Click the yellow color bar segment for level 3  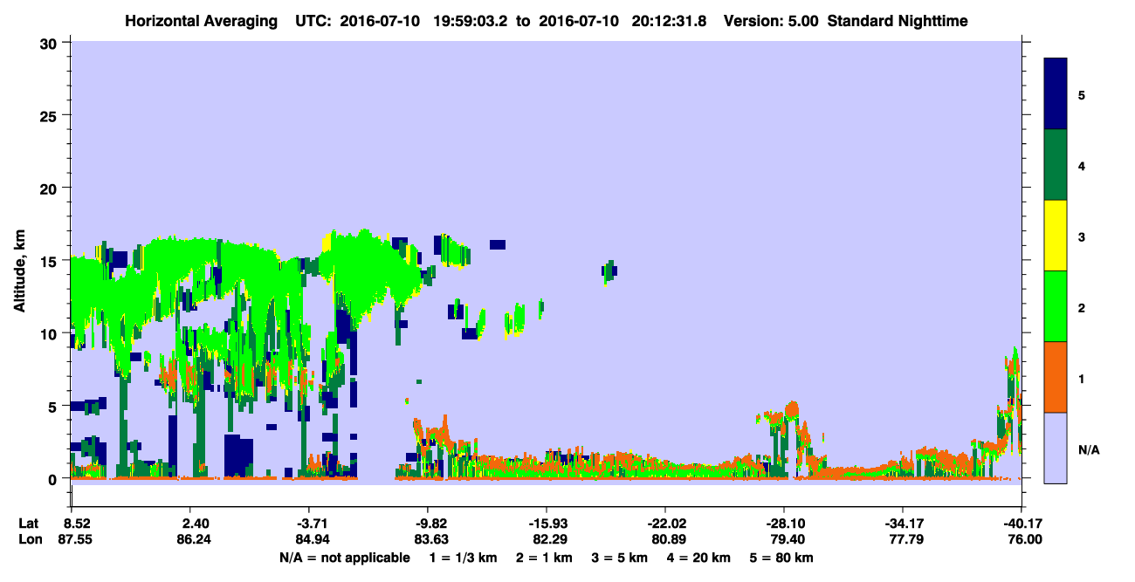(1056, 236)
